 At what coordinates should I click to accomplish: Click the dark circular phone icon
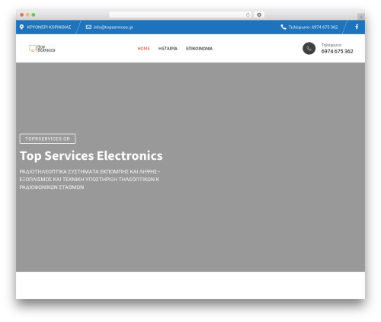(309, 48)
